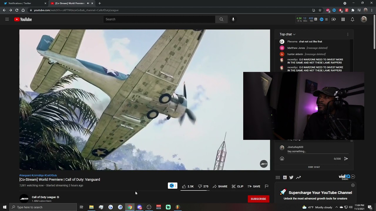The image size is (376, 211).
Task: Open the #Vanguard hashtag link
Action: [x=25, y=175]
